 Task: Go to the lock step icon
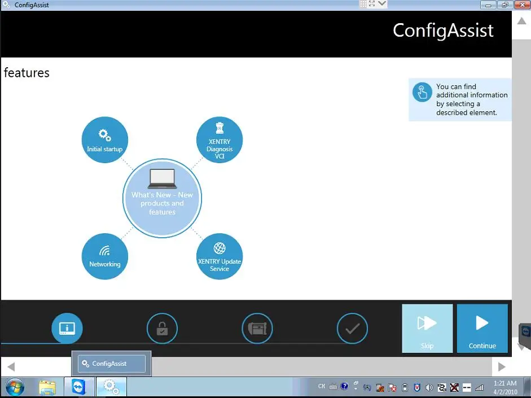pyautogui.click(x=162, y=329)
